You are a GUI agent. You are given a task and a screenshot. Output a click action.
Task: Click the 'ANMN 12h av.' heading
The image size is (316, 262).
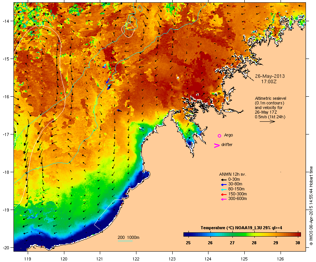232,174
